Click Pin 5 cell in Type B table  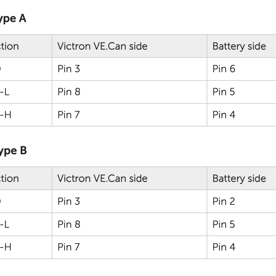[224, 224]
